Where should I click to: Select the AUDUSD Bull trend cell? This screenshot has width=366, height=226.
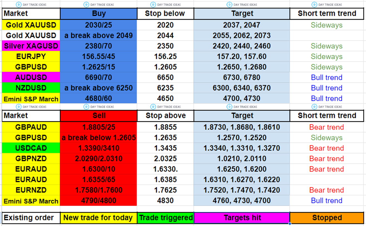(327, 77)
